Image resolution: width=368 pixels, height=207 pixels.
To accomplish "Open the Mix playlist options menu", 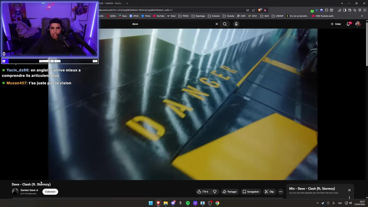I will click(349, 198).
